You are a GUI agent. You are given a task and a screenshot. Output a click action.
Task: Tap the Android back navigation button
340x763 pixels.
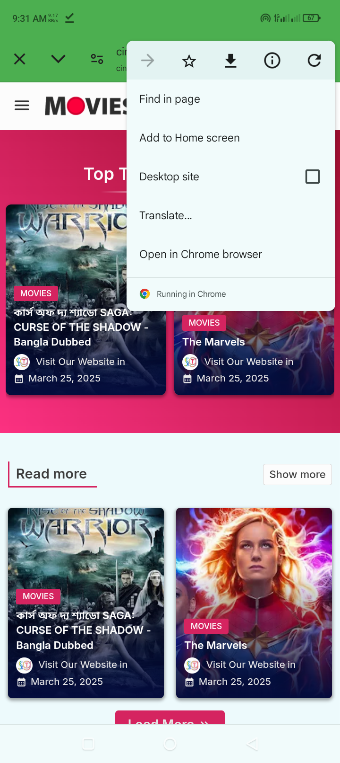point(252,745)
